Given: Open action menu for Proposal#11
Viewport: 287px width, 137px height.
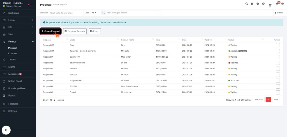Looking at the screenshot, I should [x=278, y=51].
